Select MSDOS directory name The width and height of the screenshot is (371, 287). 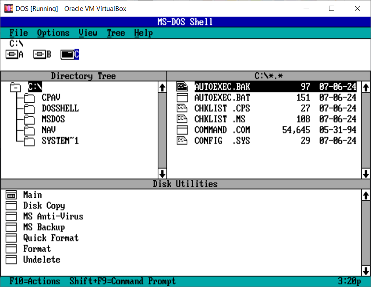click(53, 119)
